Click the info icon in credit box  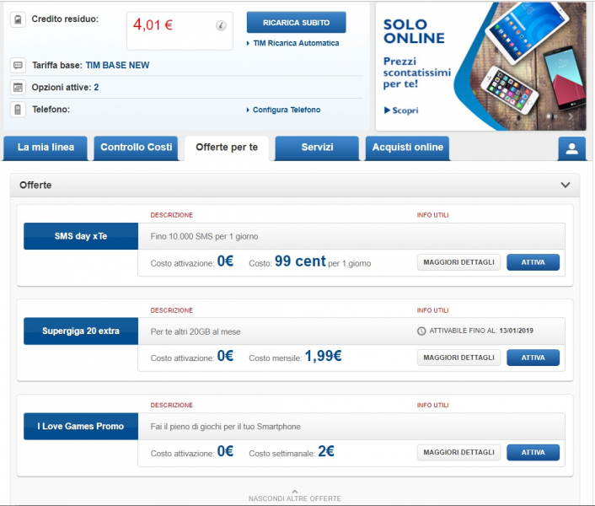pyautogui.click(x=221, y=25)
